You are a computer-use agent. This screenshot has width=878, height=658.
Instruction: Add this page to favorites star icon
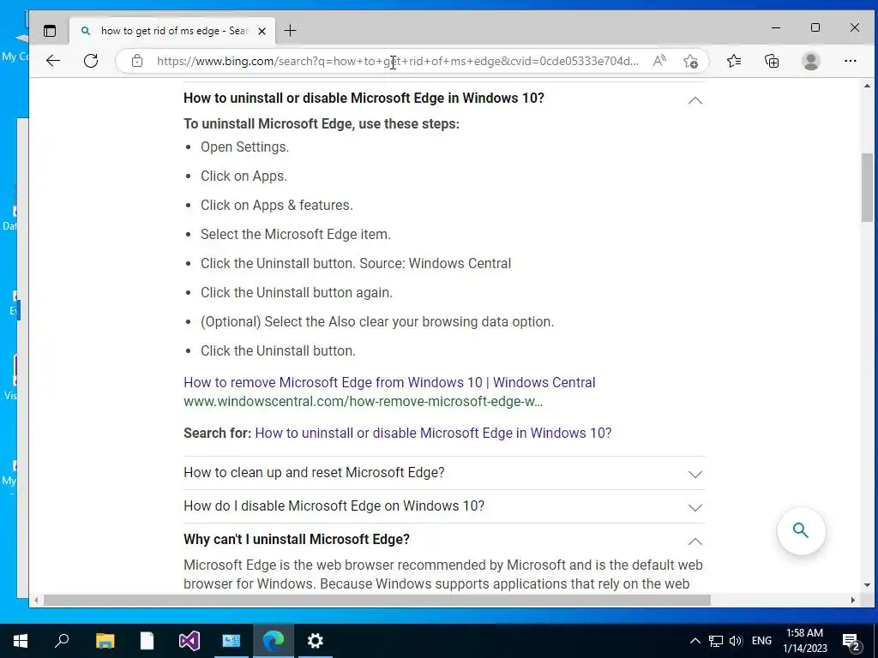tap(690, 61)
